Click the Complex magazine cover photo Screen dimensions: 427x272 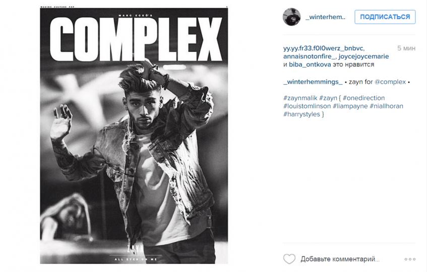click(x=134, y=135)
